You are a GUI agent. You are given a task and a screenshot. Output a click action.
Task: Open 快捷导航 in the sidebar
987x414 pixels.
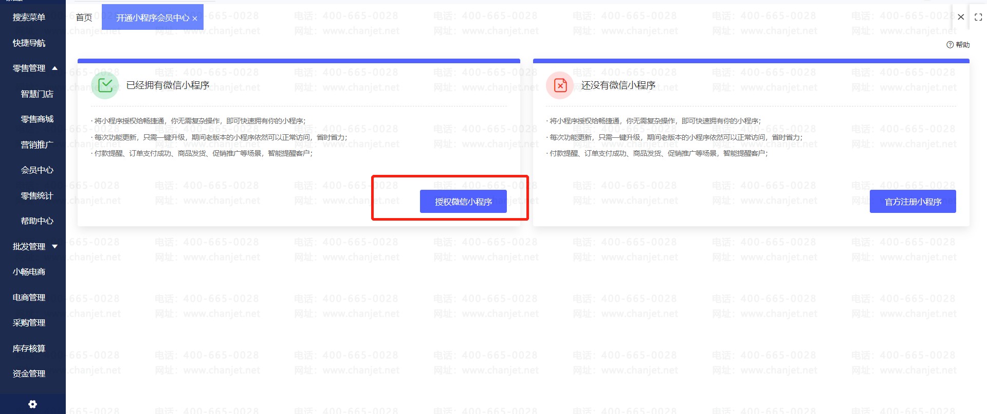(x=29, y=43)
